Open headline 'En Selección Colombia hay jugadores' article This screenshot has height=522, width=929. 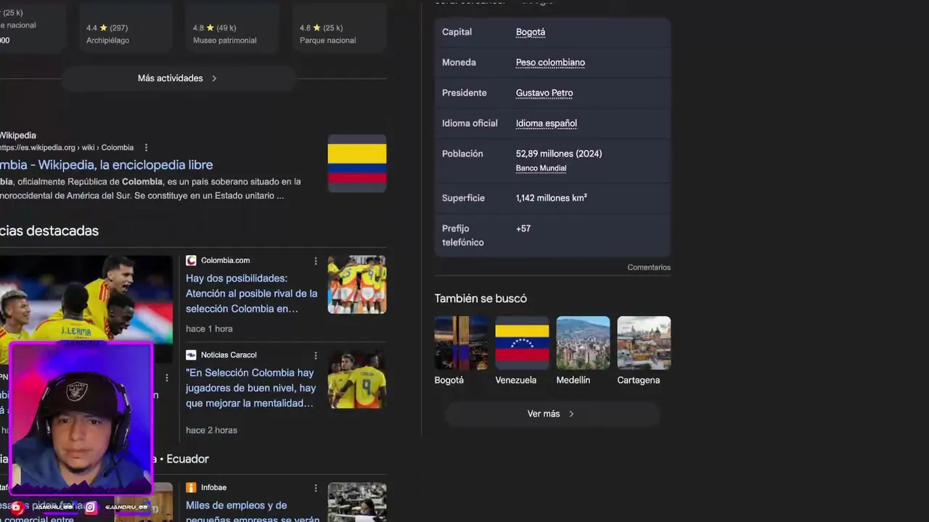point(251,388)
